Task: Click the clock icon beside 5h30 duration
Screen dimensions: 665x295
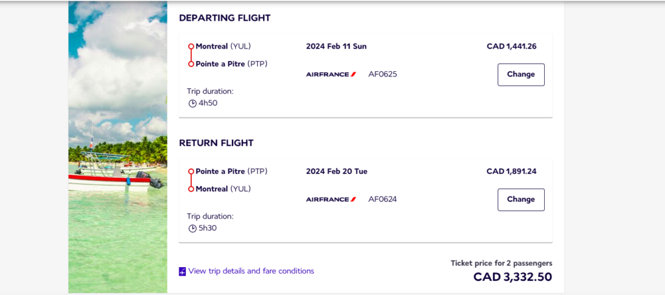Action: [192, 228]
